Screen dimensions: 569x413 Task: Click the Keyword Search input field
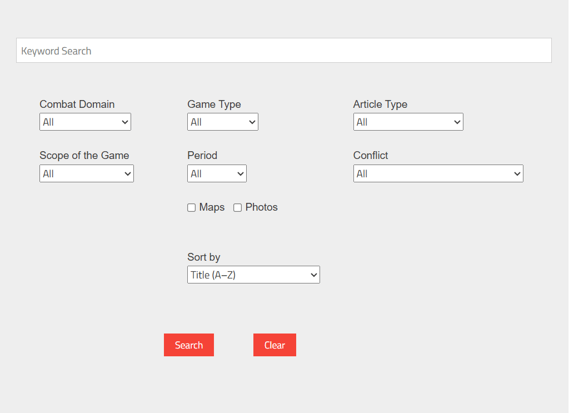[284, 51]
